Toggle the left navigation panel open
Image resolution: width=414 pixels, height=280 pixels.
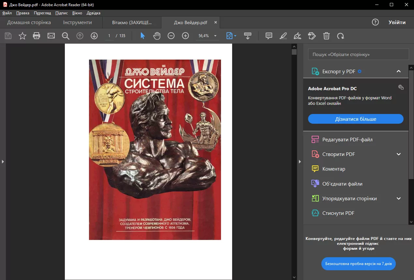[3, 161]
